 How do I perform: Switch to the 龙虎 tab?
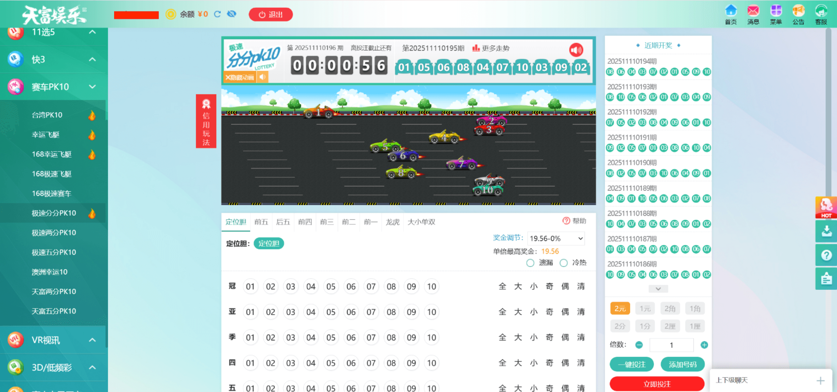tap(392, 222)
